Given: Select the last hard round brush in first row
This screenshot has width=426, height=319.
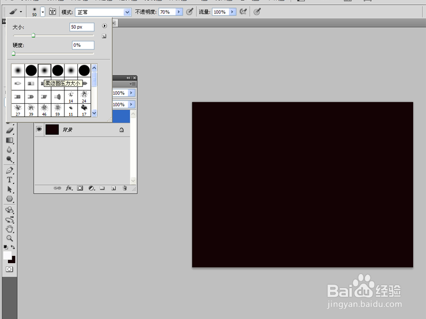Looking at the screenshot, I should (84, 71).
